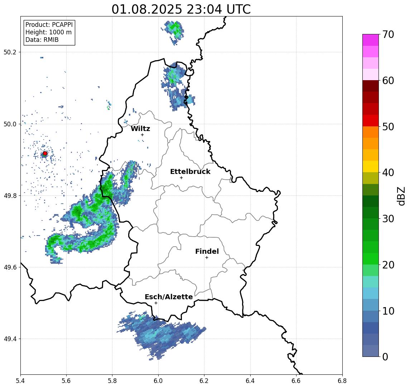Pick the olive swatch just below 40

coord(371,178)
